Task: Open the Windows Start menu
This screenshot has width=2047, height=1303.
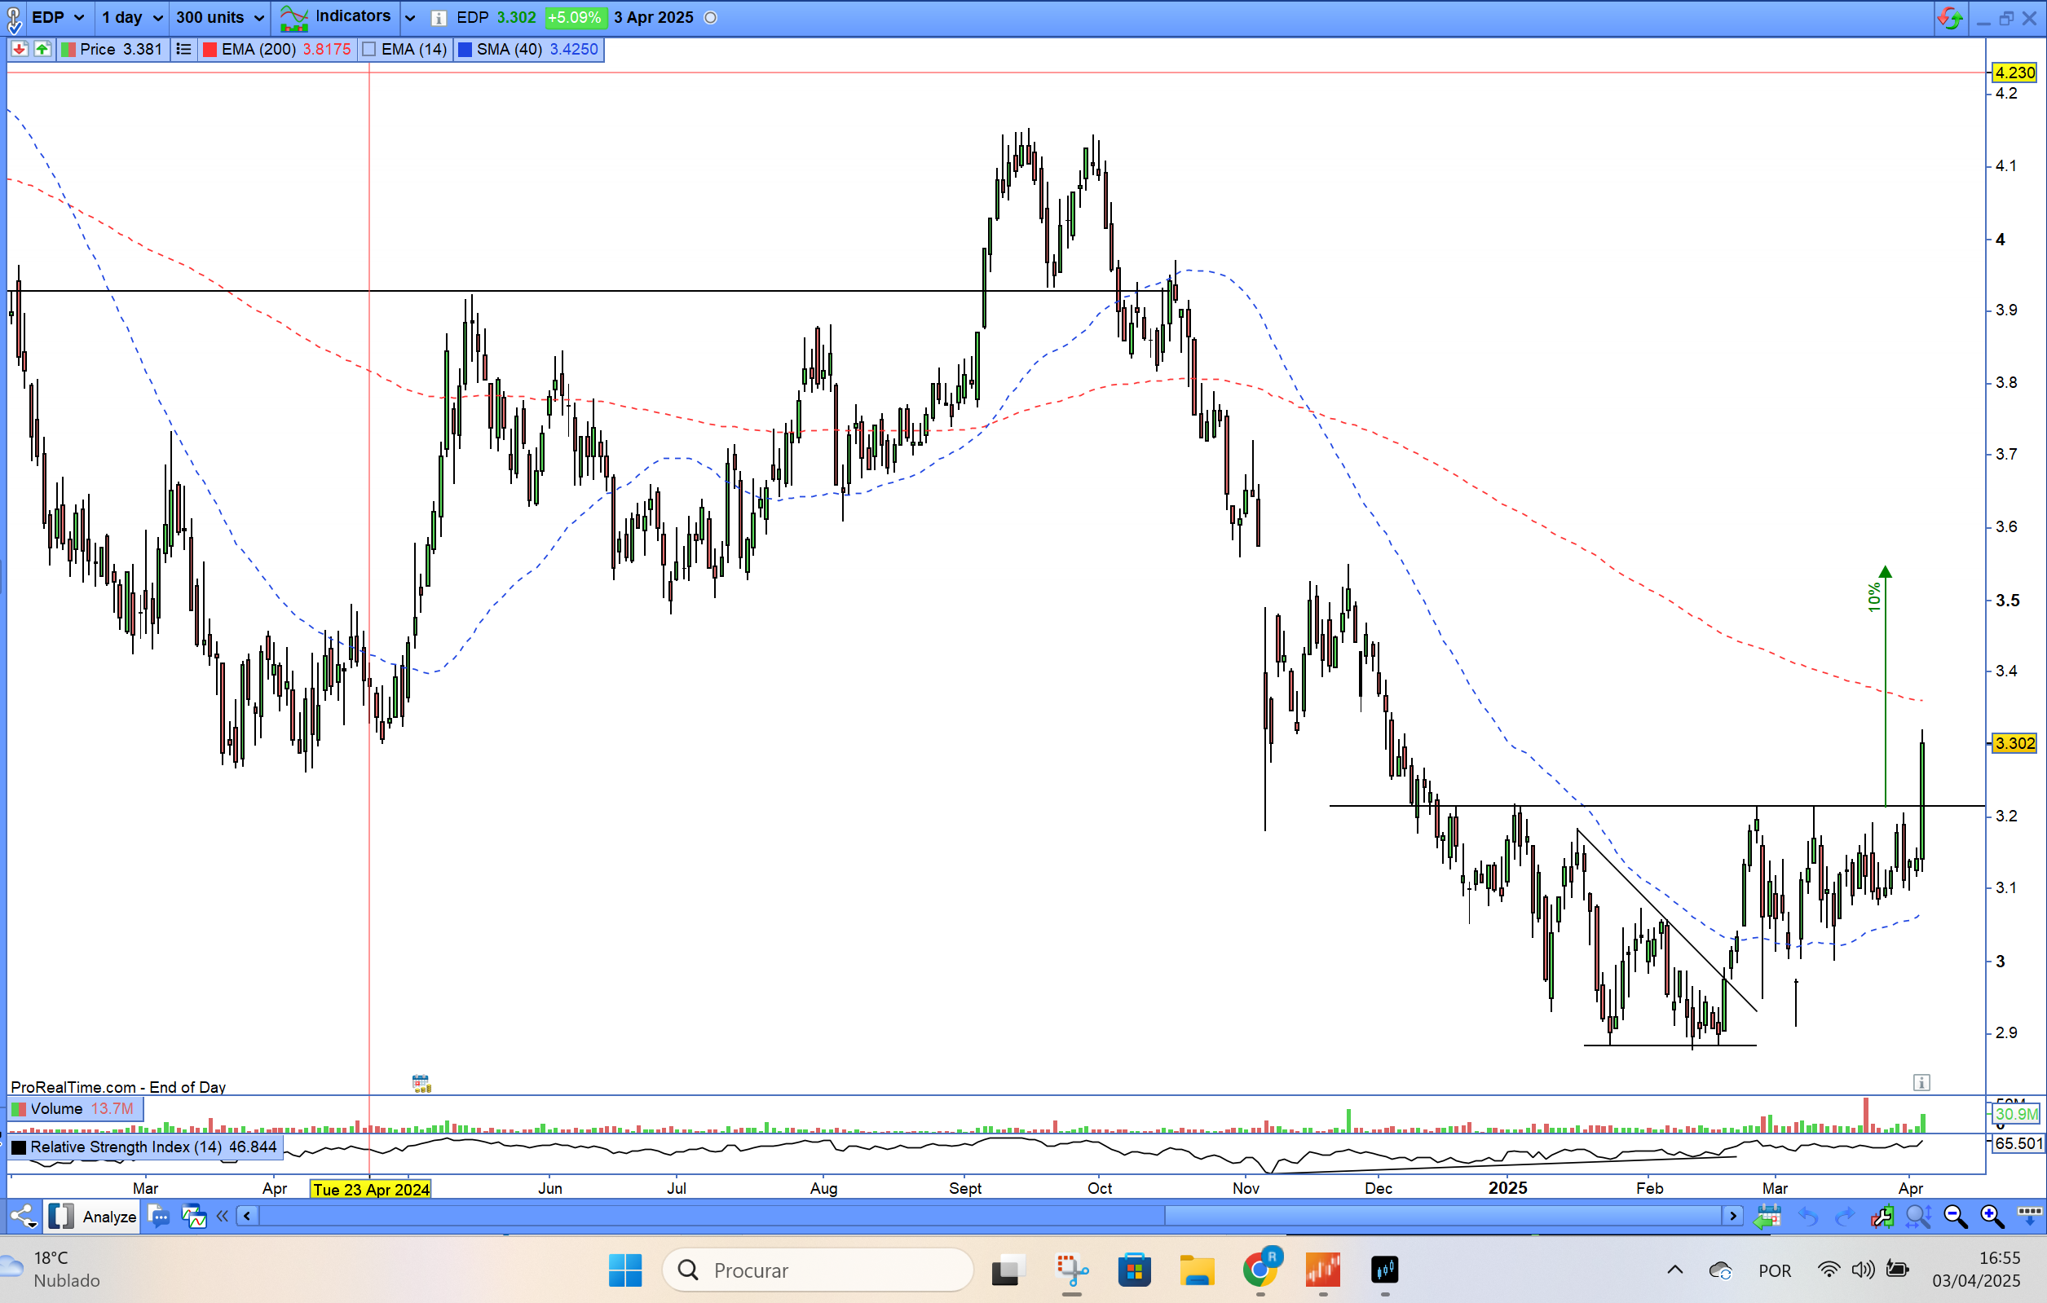Action: click(624, 1270)
